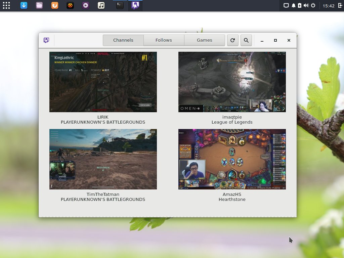Open the black and orange X application

tap(70, 5)
